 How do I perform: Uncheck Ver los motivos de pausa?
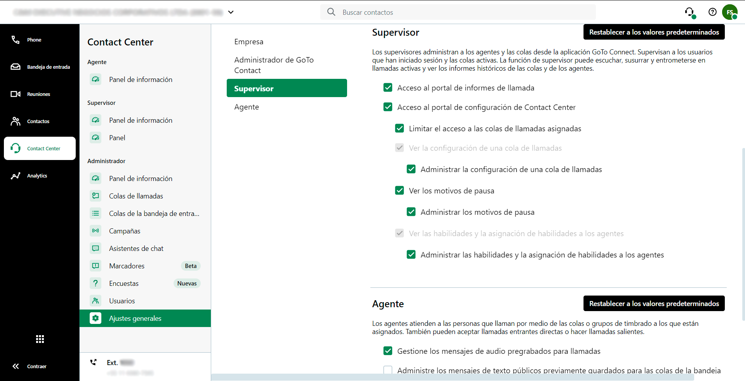tap(399, 190)
